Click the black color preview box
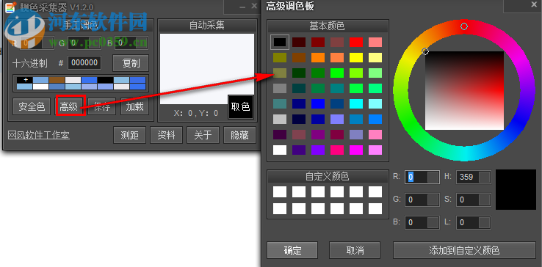Screen dimensions: 542x267 [516, 189]
